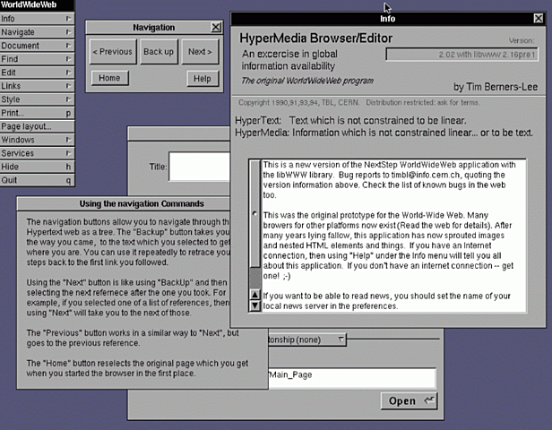
Task: Click the scroll down arrow in Info text
Action: pos(254,305)
